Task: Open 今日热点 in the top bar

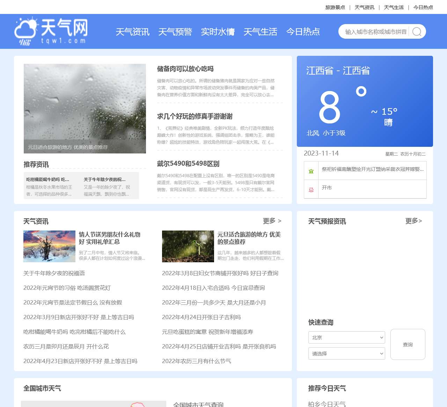Action: [423, 7]
